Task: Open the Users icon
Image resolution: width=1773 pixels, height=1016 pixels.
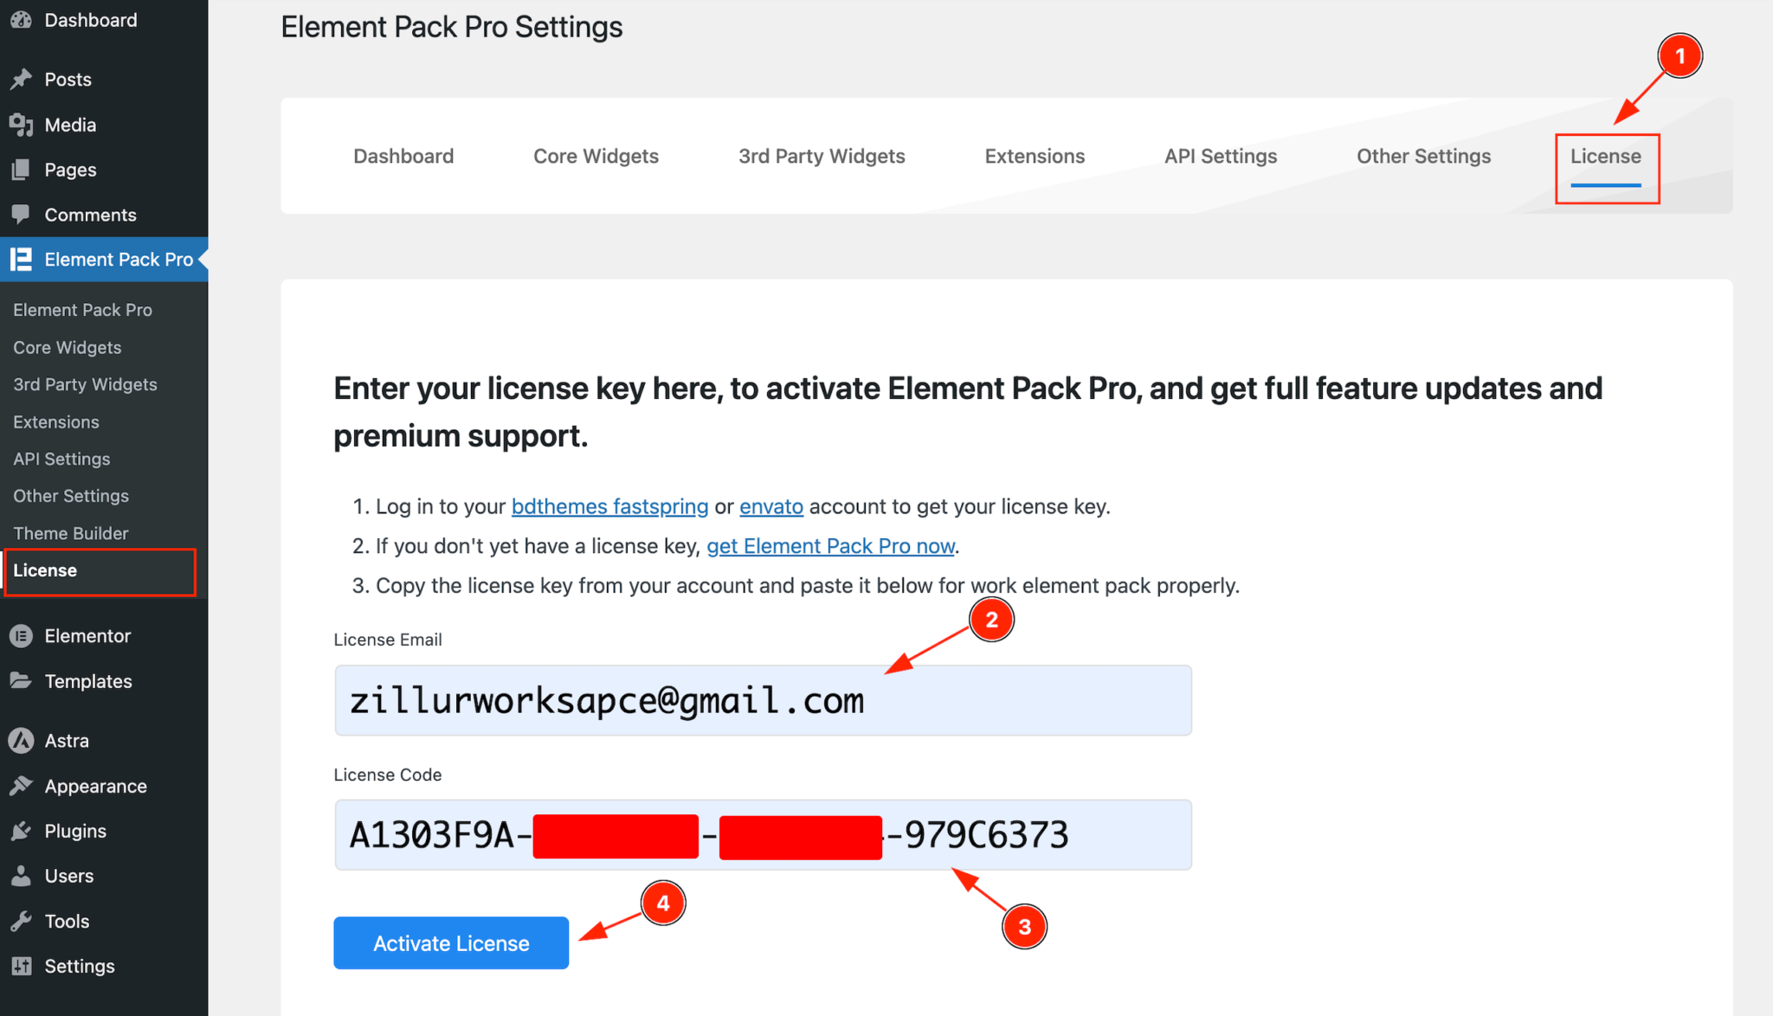Action: point(21,876)
